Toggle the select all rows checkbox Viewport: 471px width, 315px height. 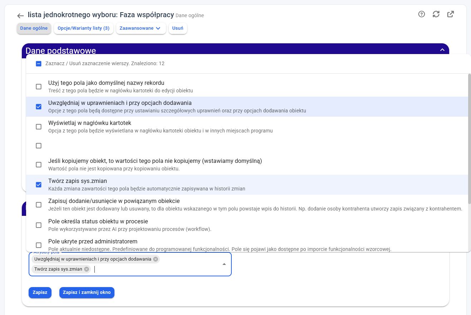39,64
